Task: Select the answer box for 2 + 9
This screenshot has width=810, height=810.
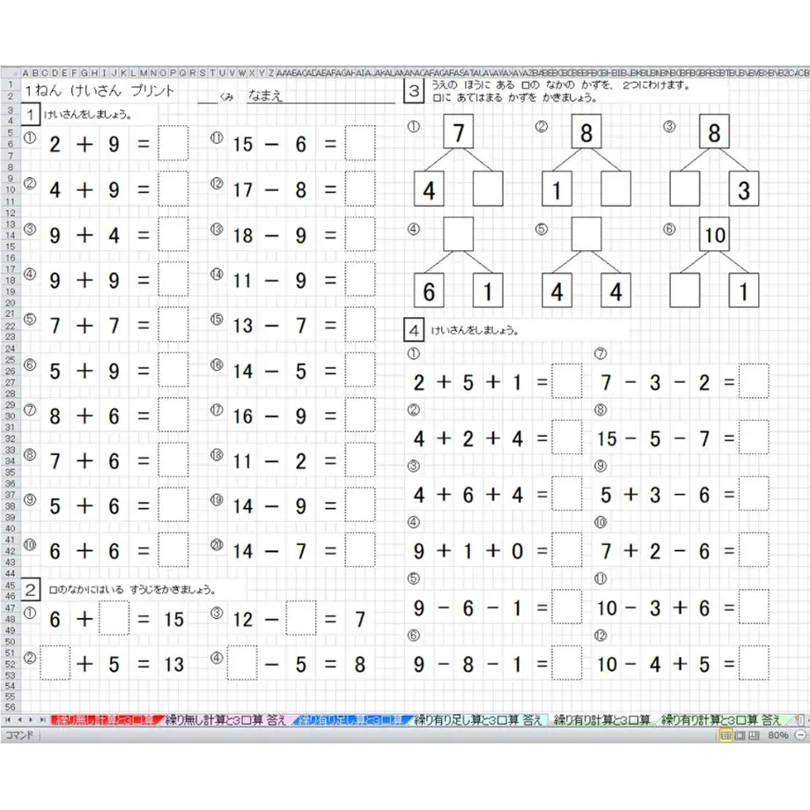Action: (x=173, y=144)
